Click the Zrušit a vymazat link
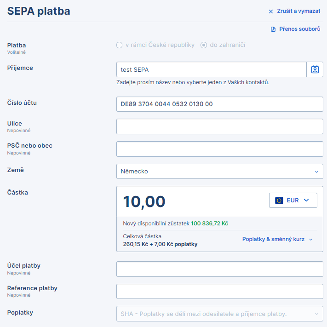This screenshot has height=327, width=327. tap(298, 11)
